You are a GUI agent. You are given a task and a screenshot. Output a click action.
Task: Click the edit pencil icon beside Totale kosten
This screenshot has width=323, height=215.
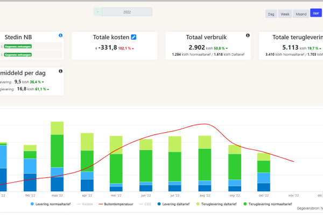134,37
